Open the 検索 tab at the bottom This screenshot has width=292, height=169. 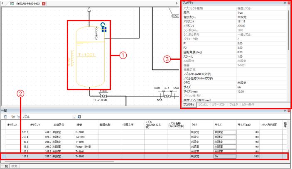15,166
